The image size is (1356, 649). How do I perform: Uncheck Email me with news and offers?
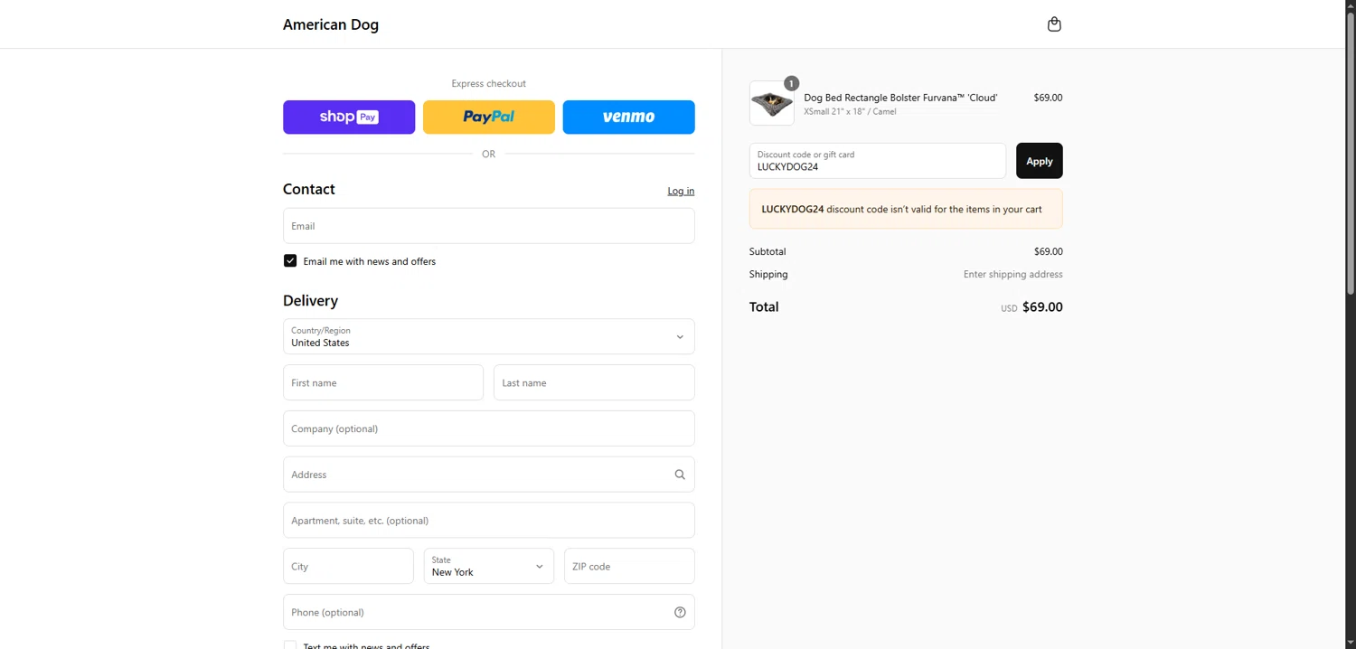point(290,260)
